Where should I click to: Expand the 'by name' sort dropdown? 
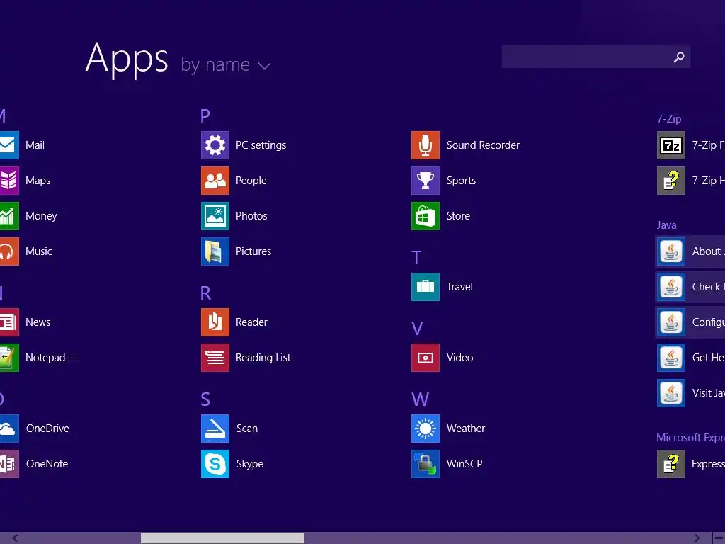tap(226, 64)
